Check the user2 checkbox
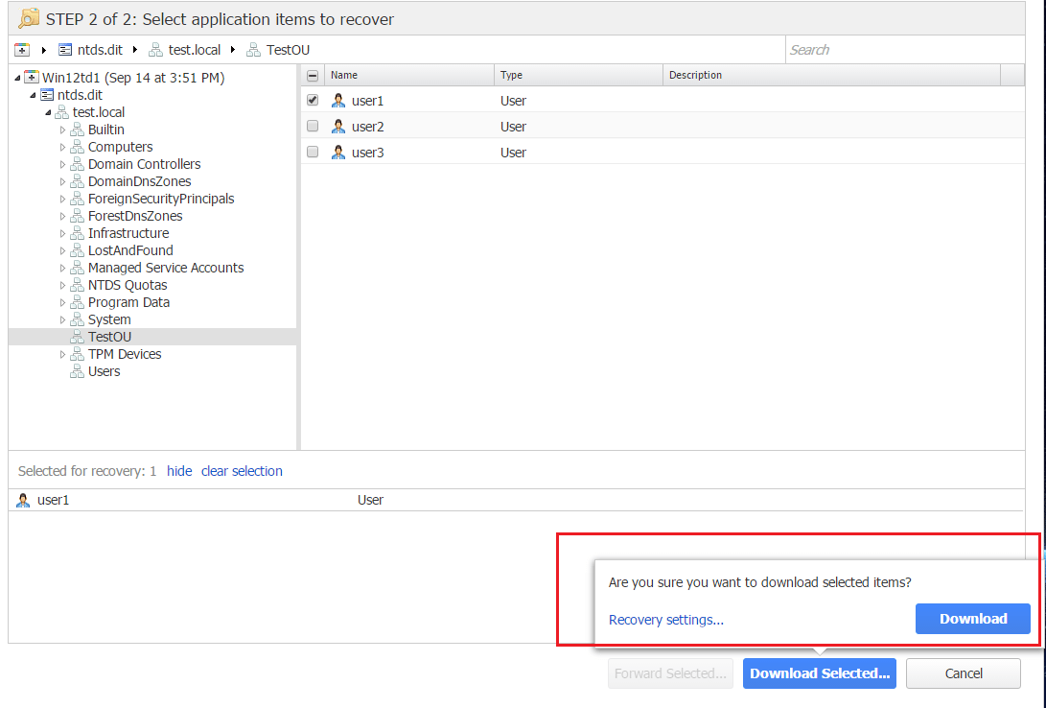Image resolution: width=1046 pixels, height=708 pixels. pyautogui.click(x=313, y=126)
